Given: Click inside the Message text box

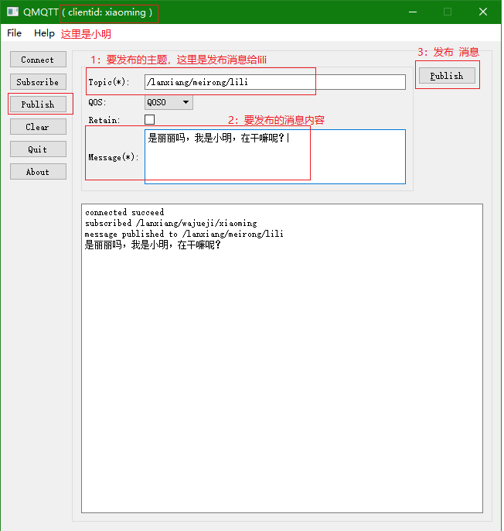Looking at the screenshot, I should coord(274,161).
